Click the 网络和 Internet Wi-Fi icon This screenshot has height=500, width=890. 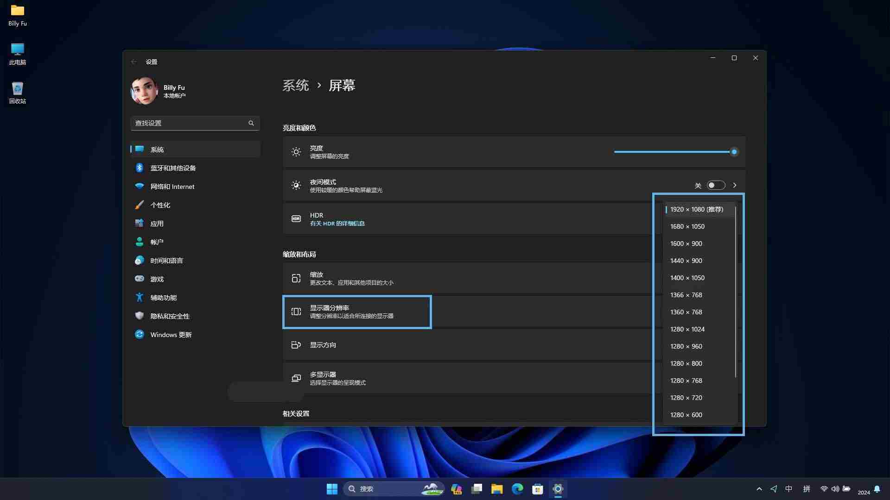pyautogui.click(x=140, y=187)
